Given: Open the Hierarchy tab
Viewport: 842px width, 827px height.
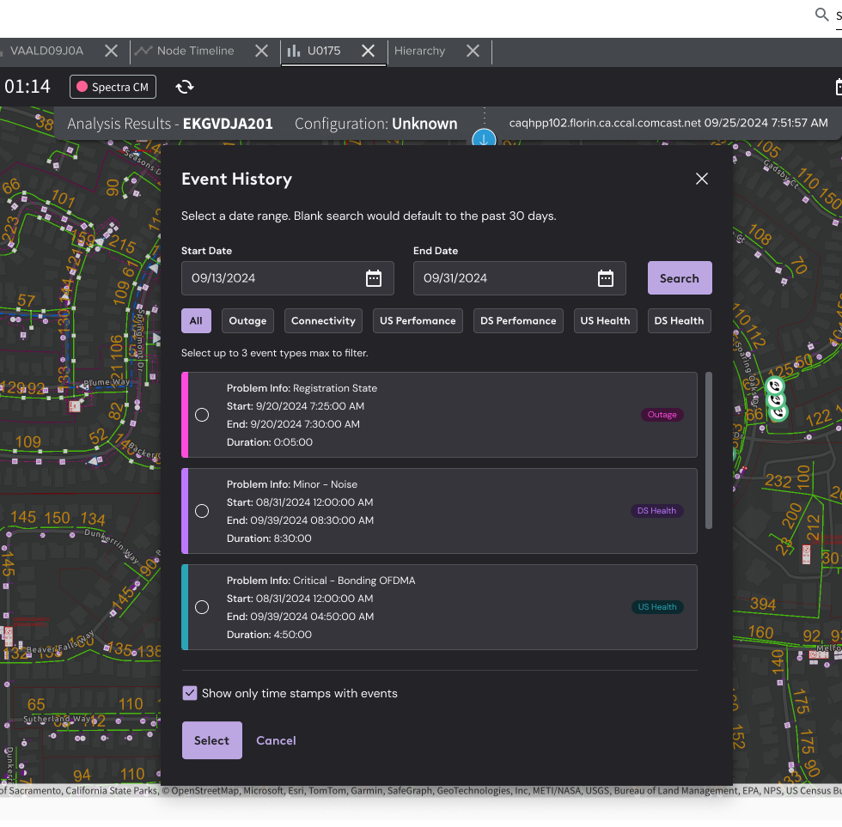Looking at the screenshot, I should 420,51.
